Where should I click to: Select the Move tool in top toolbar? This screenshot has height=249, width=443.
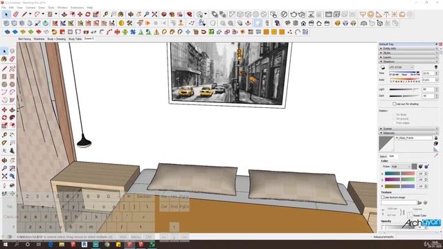click(80, 14)
